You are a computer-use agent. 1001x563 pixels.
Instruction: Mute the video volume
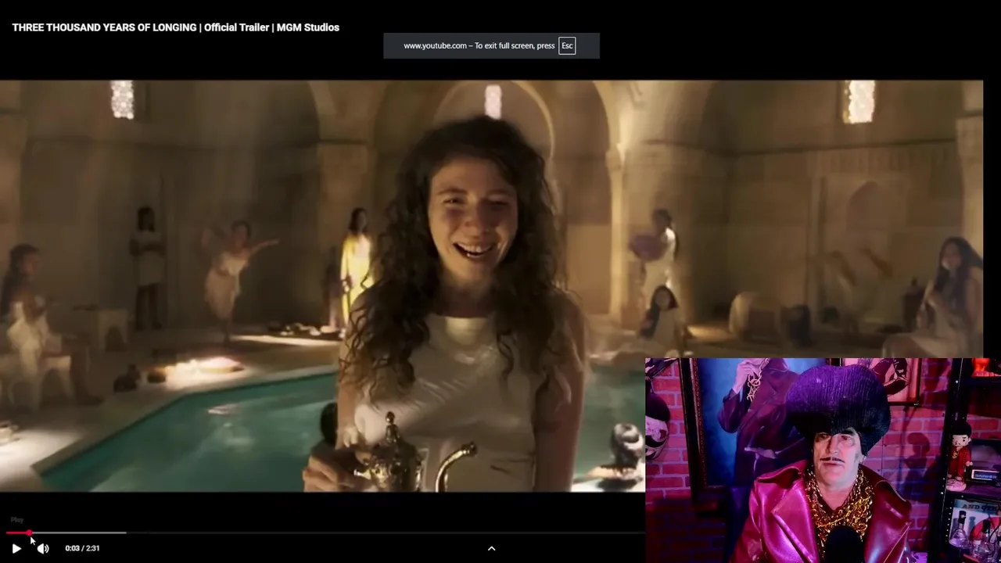tap(43, 548)
